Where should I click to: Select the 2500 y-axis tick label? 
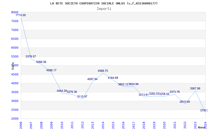pyautogui.click(x=15, y=110)
